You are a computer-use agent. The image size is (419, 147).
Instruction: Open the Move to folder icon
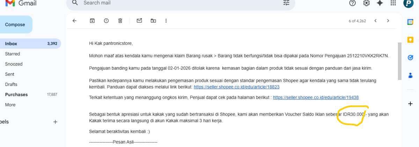[153, 21]
